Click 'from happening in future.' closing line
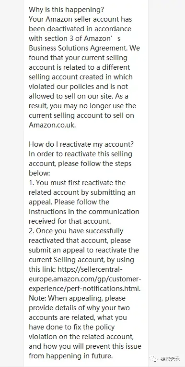The image size is (185, 367). click(71, 356)
